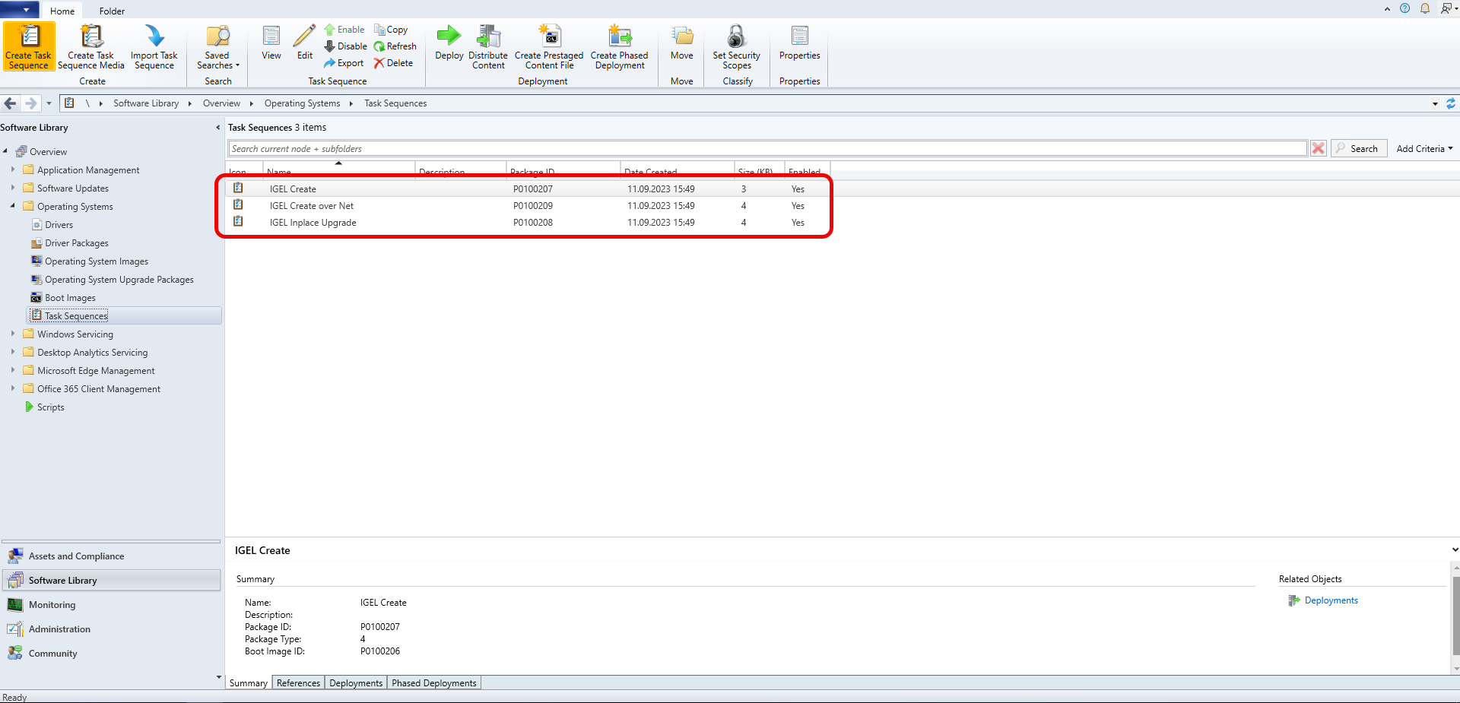The height and width of the screenshot is (703, 1460).
Task: Clear the search box with red X
Action: click(x=1319, y=149)
